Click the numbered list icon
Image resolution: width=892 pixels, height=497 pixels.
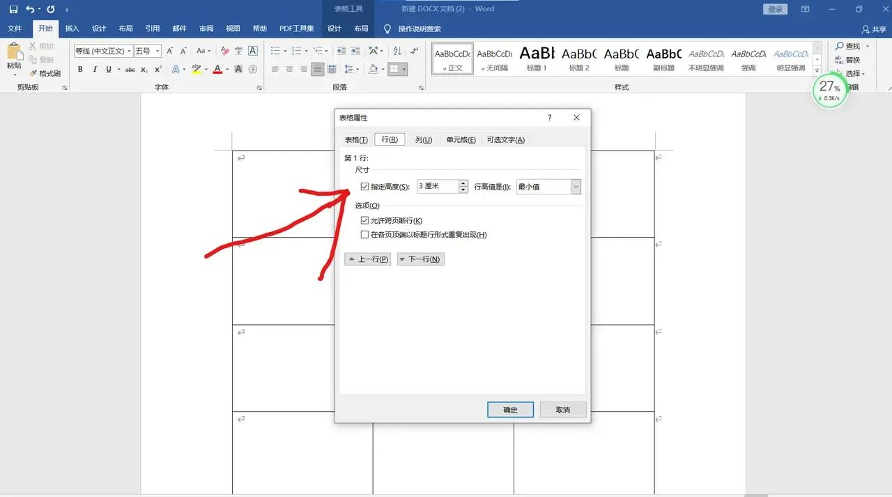(x=296, y=51)
